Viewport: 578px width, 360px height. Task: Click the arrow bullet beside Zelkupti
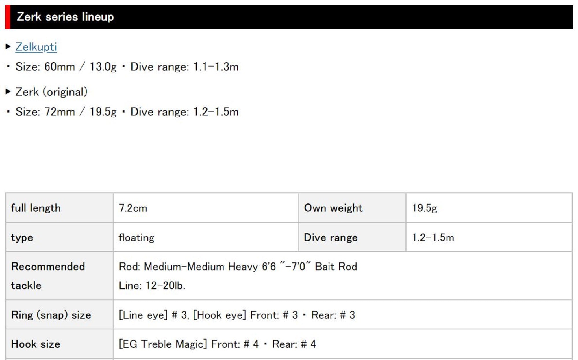click(x=8, y=46)
